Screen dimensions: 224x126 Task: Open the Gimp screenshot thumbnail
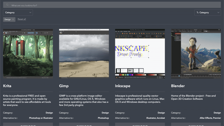[x=84, y=54]
